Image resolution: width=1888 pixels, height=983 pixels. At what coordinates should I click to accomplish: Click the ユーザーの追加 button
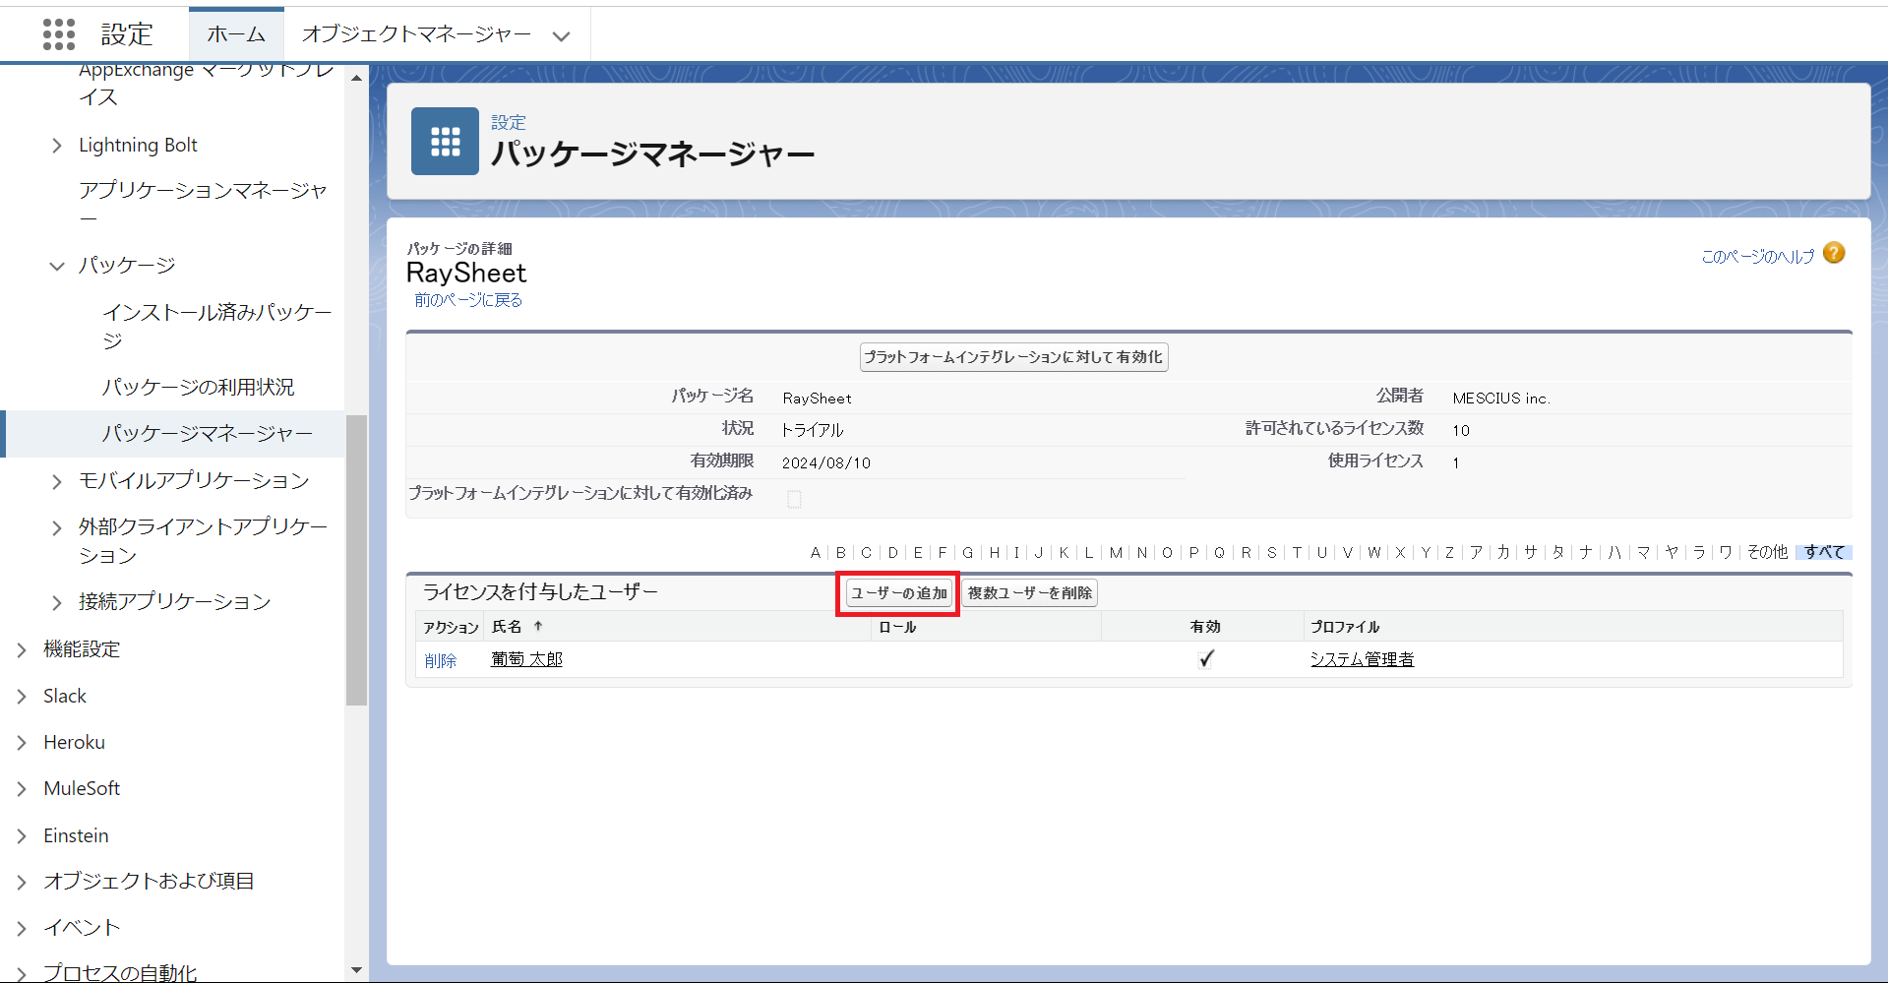coord(899,593)
